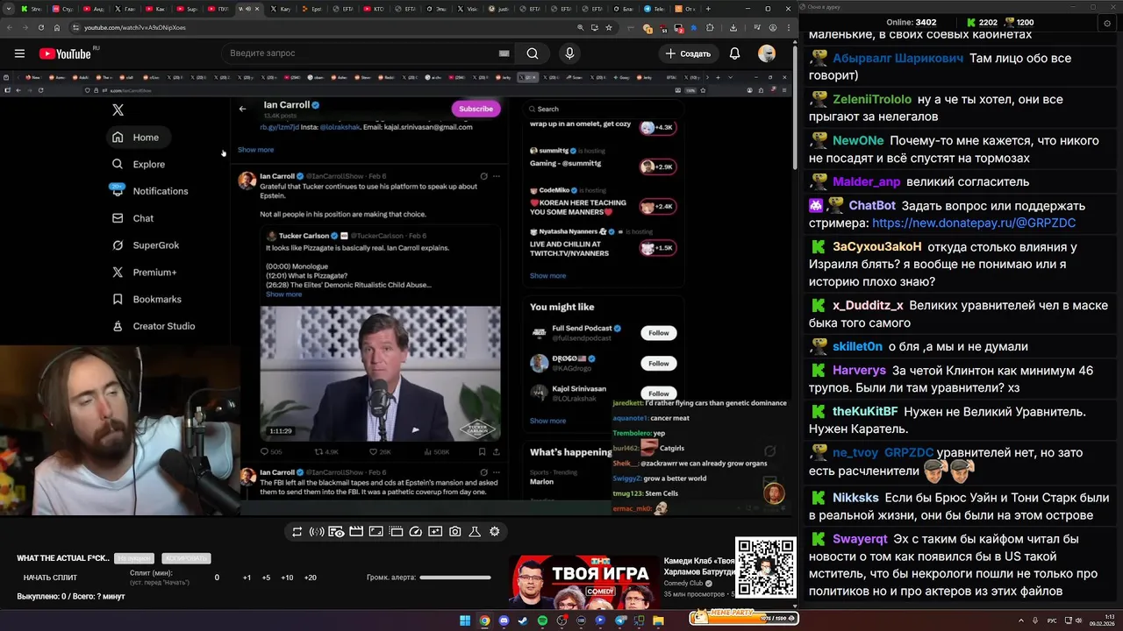Open the donatepay.ru link in chat
Viewport: 1123px width, 631px height.
[x=974, y=223]
